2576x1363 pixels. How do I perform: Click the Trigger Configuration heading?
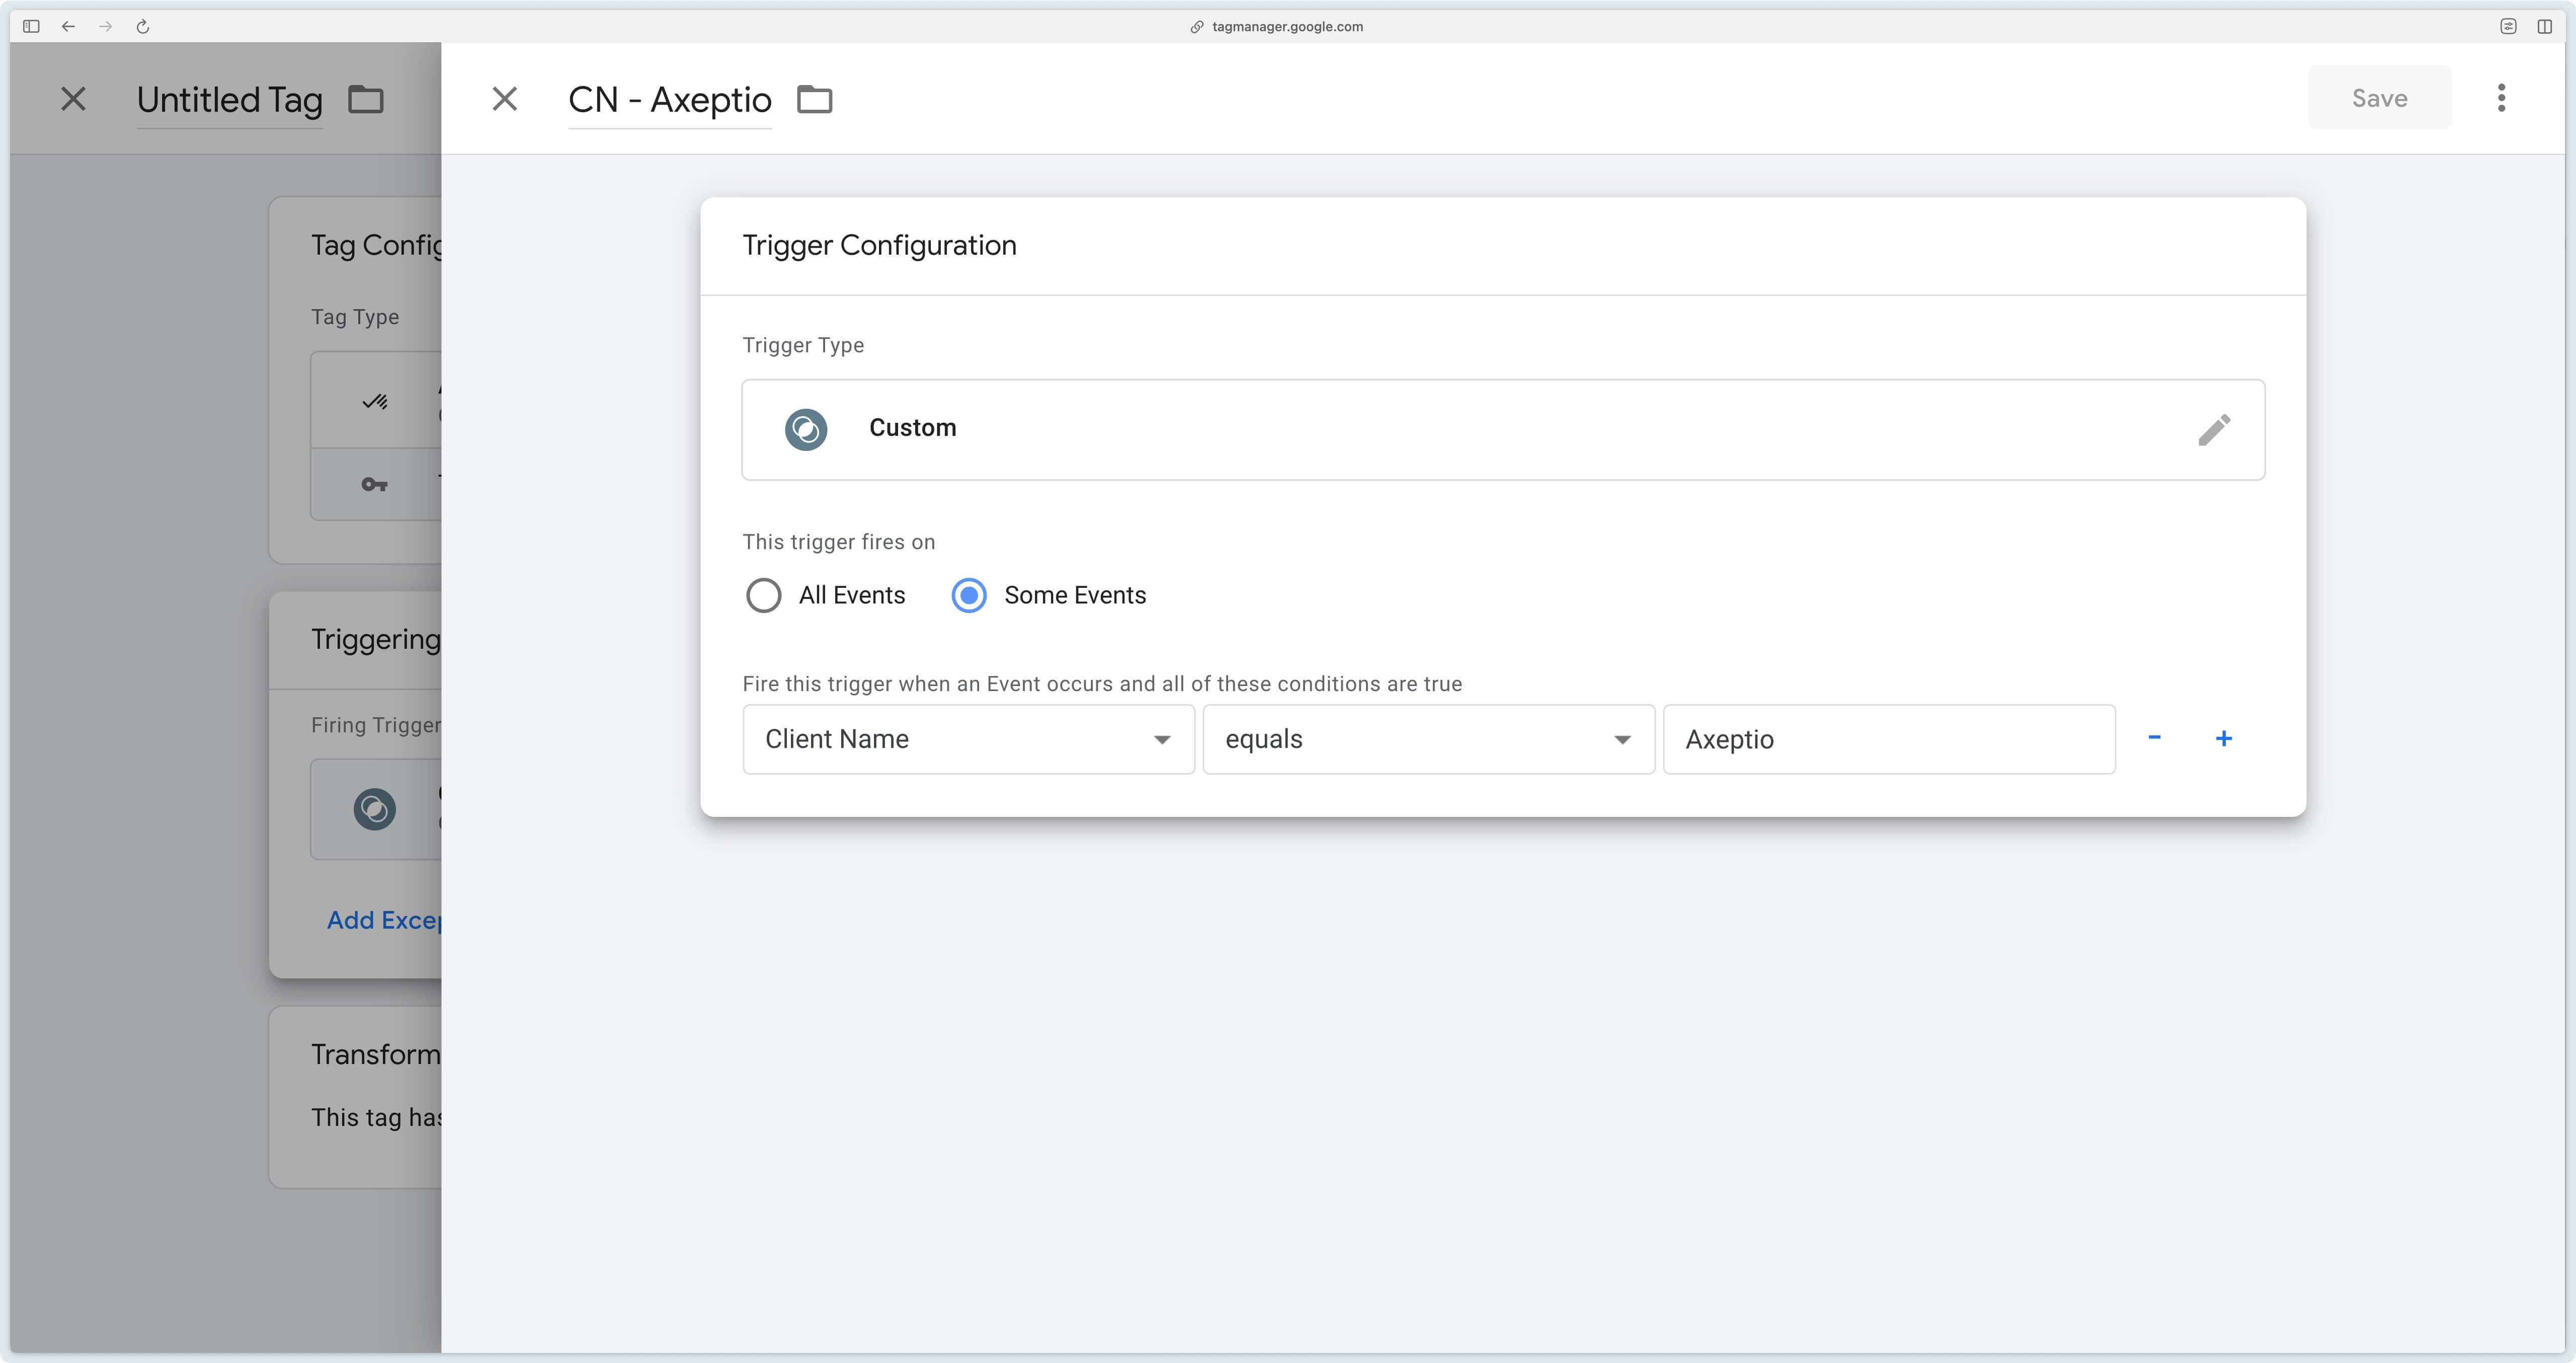click(879, 245)
